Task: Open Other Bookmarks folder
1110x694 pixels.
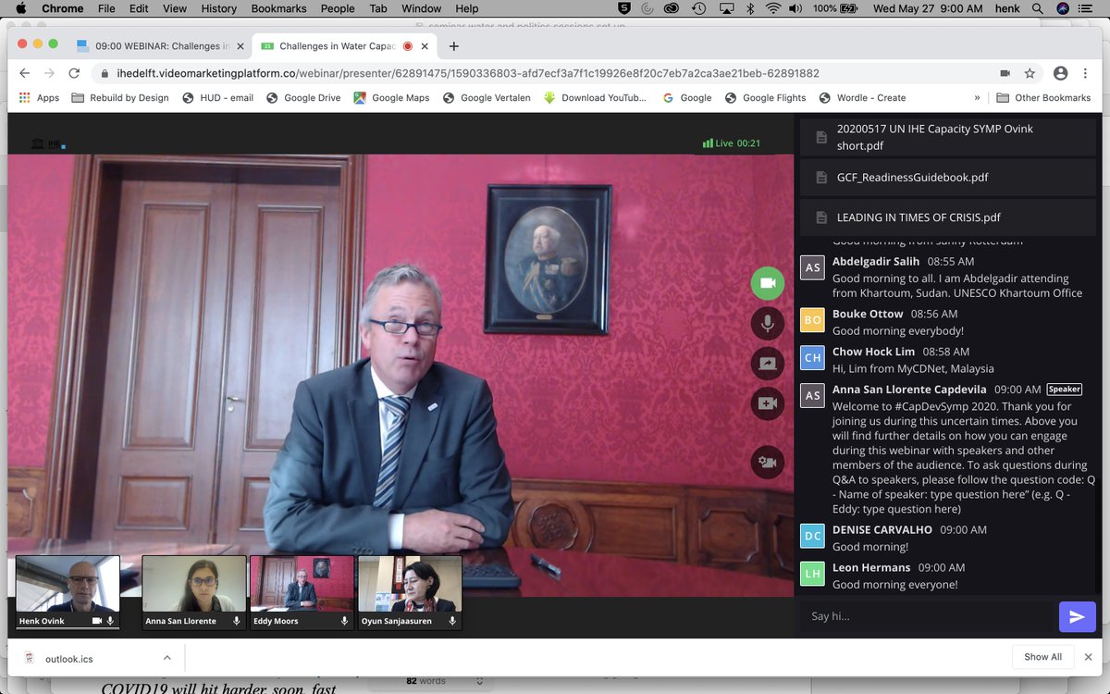Action: 1043,97
